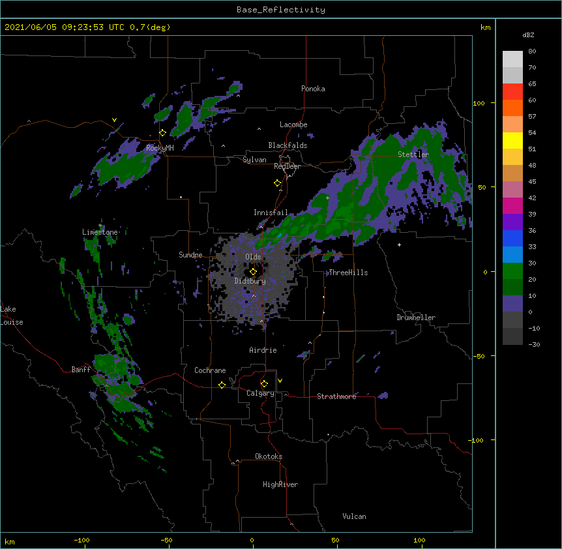This screenshot has height=549, width=562.
Task: Click the RedDeer city label
Action: (287, 166)
